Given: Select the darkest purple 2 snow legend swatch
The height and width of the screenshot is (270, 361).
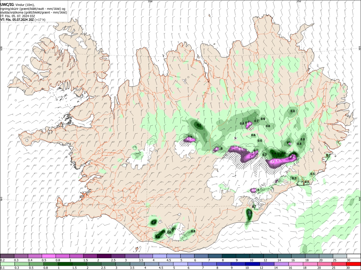Looking at the screenshot, I should click(x=104, y=256).
